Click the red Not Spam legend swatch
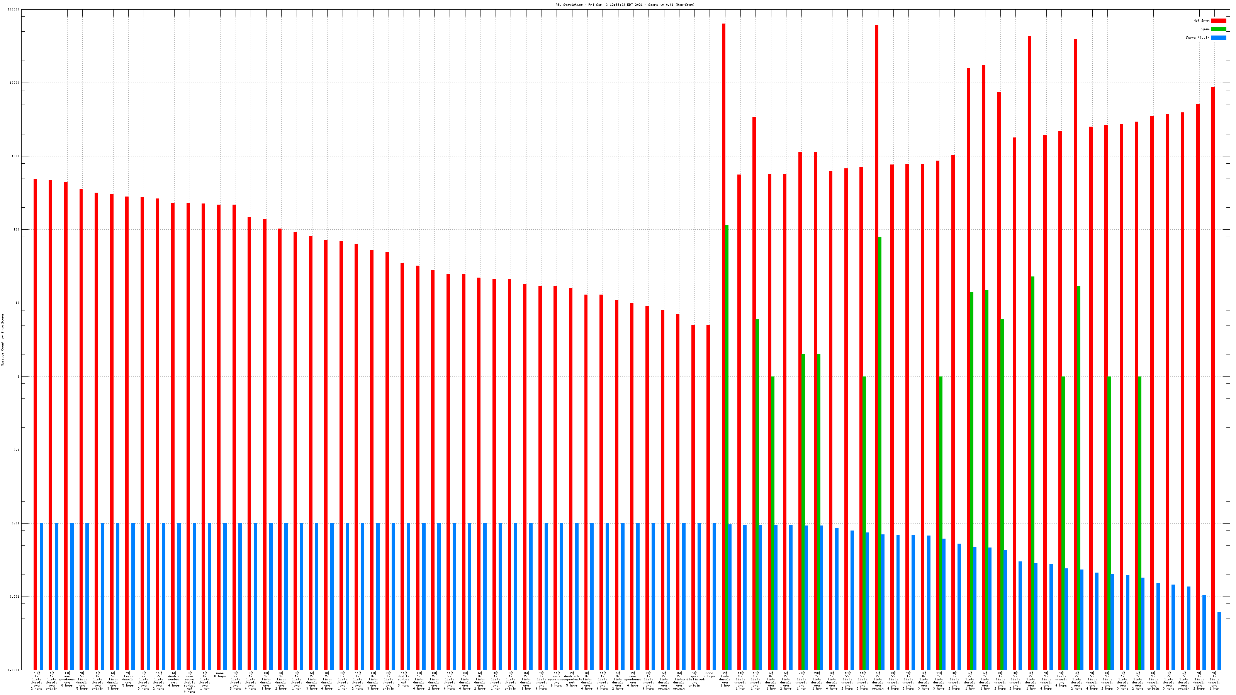1236x695 pixels. point(1218,20)
